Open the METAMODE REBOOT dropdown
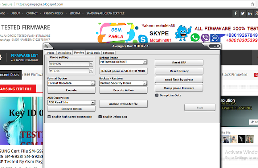The height and width of the screenshot is (168, 258). click(145, 62)
